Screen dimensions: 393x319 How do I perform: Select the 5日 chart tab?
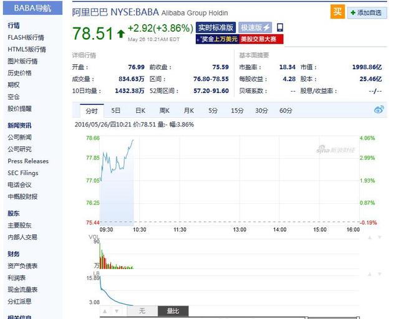click(x=116, y=110)
